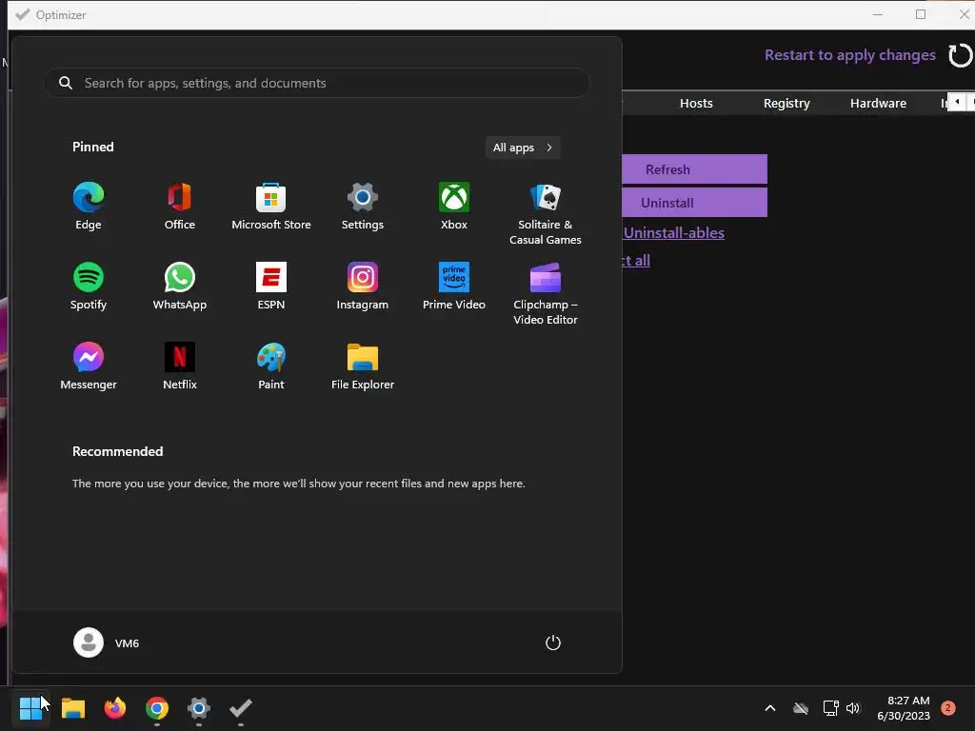Open the volume tray icon
The width and height of the screenshot is (975, 731).
(853, 708)
